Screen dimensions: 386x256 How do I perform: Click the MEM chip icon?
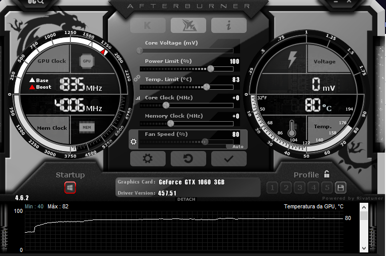click(x=87, y=127)
